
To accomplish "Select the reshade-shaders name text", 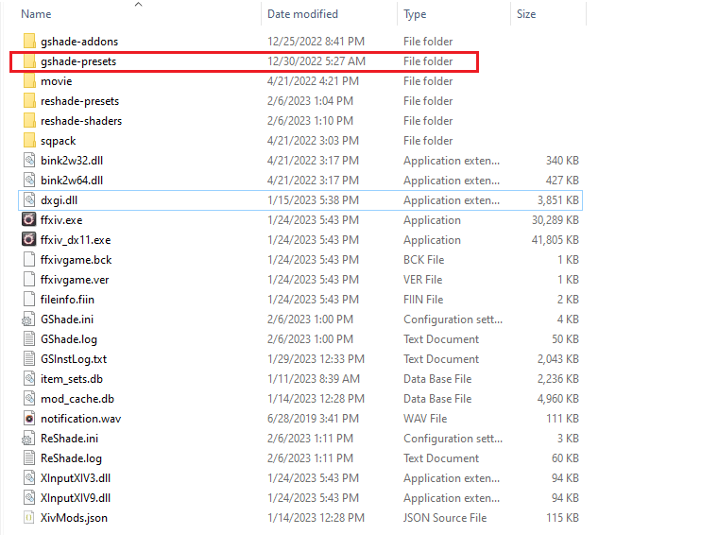I will pyautogui.click(x=81, y=121).
